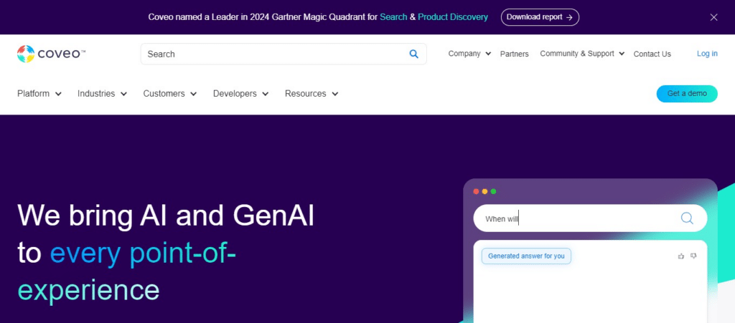Viewport: 735px width, 323px height.
Task: Focus the top Search input field
Action: pyautogui.click(x=273, y=54)
